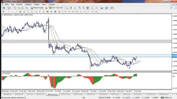This screenshot has height=99, width=177.
Task: Open the Indicators list icon
Action: click(x=101, y=8)
